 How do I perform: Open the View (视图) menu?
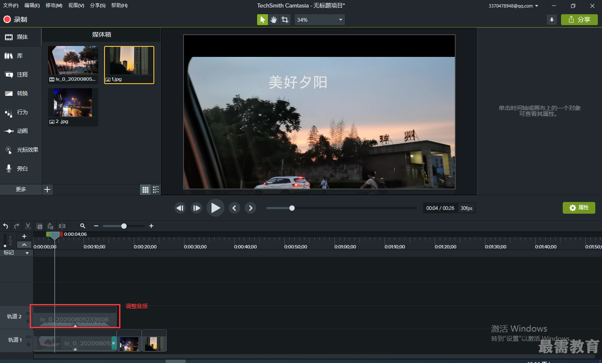[x=76, y=5]
